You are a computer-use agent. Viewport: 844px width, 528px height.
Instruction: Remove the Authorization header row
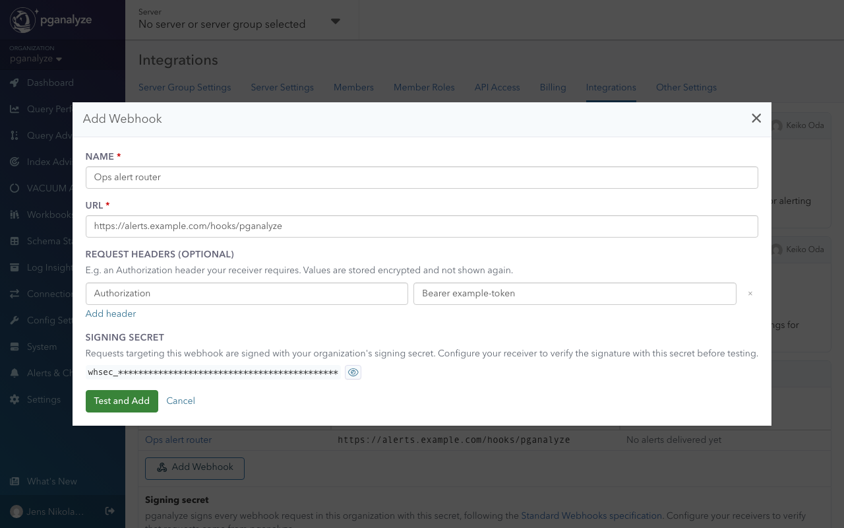point(750,294)
